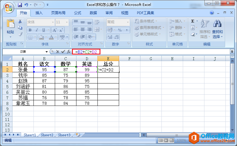Open the 页面布局 ribbon tab
This screenshot has height=146, width=237.
(x=58, y=13)
